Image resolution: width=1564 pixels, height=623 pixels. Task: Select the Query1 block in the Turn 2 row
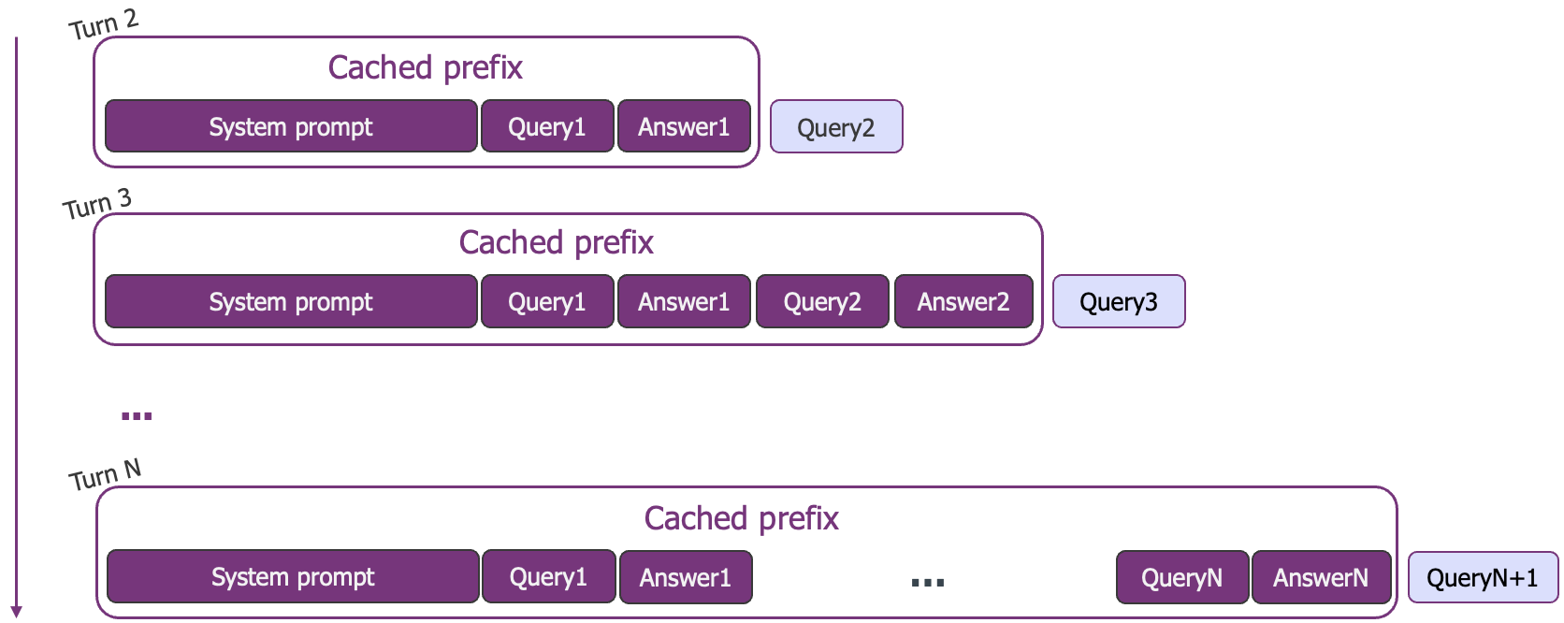point(547,126)
